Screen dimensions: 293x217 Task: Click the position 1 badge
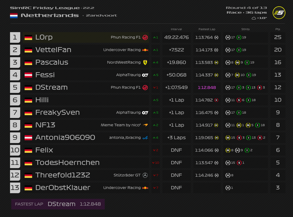point(15,37)
